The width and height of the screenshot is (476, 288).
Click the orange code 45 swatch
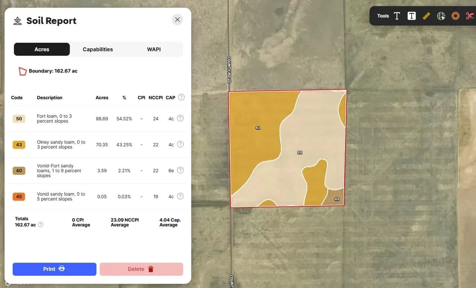(x=19, y=197)
